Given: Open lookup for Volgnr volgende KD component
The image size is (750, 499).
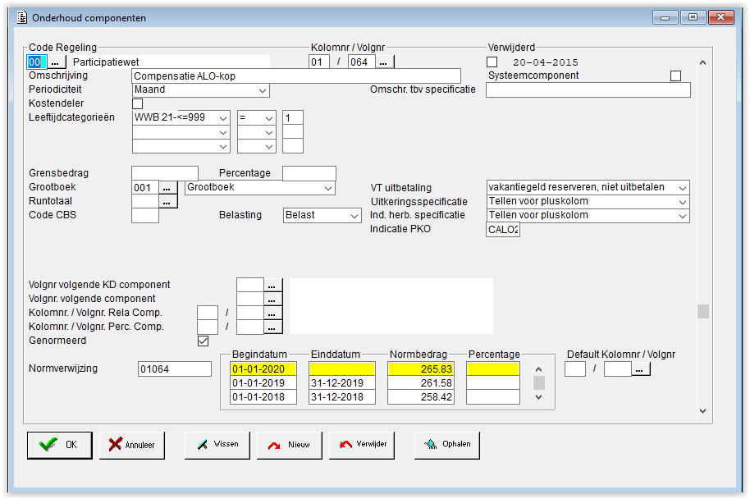Looking at the screenshot, I should point(272,285).
